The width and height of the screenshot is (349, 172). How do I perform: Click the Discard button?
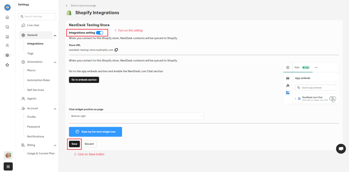click(x=89, y=144)
